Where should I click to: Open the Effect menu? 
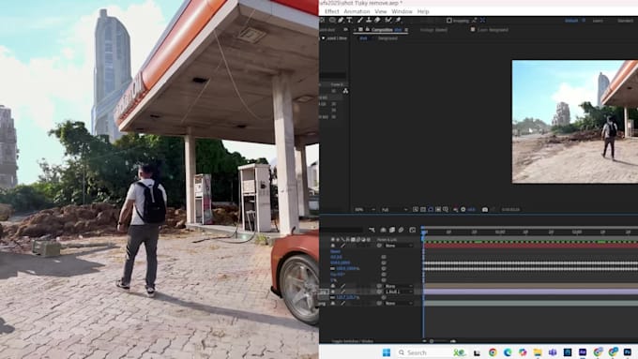pos(331,11)
